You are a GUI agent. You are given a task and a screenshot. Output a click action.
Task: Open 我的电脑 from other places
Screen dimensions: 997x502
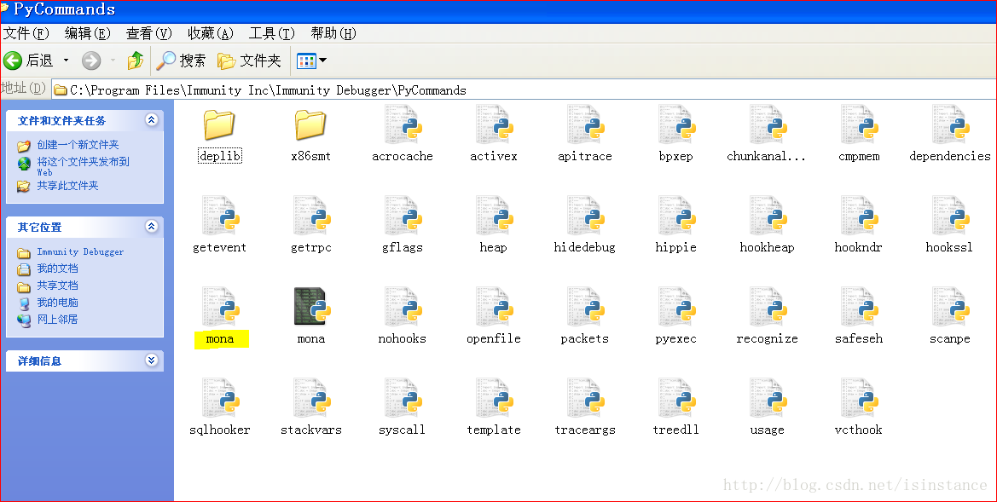click(x=57, y=303)
